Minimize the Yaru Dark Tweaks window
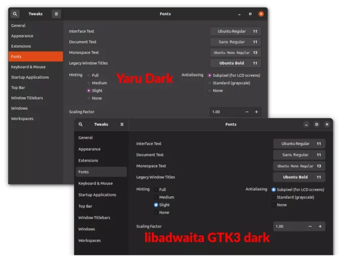 tap(239, 14)
